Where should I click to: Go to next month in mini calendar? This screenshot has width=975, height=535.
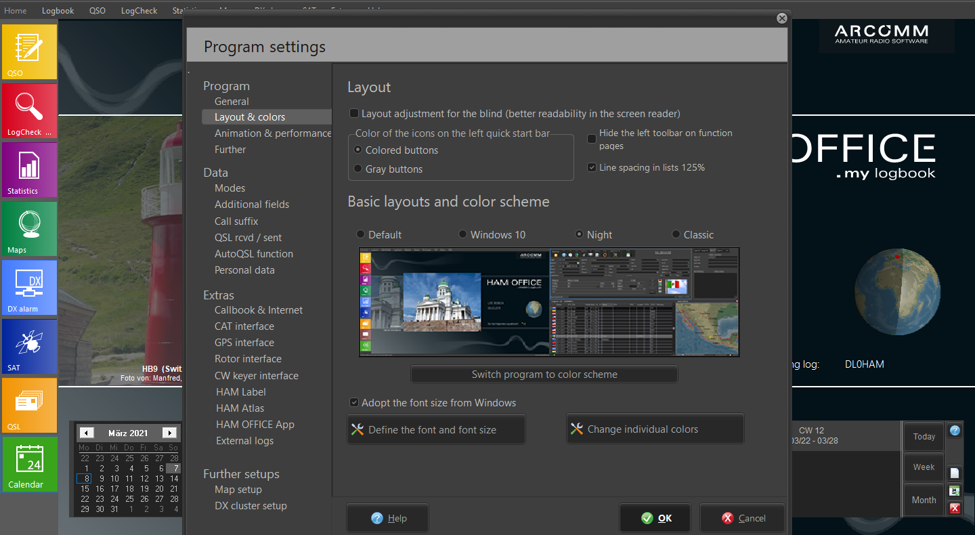click(x=170, y=433)
